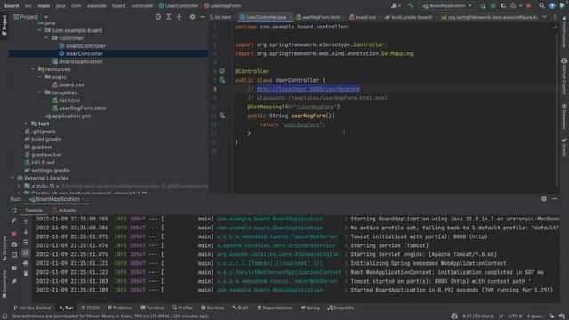This screenshot has width=569, height=320.
Task: Expand the test folder
Action: [x=26, y=124]
